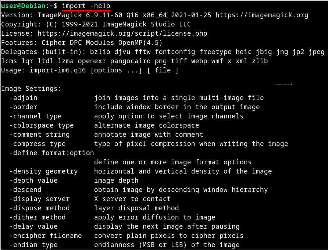
Task: Click the 'Image Settings:' heading
Action: (32, 89)
